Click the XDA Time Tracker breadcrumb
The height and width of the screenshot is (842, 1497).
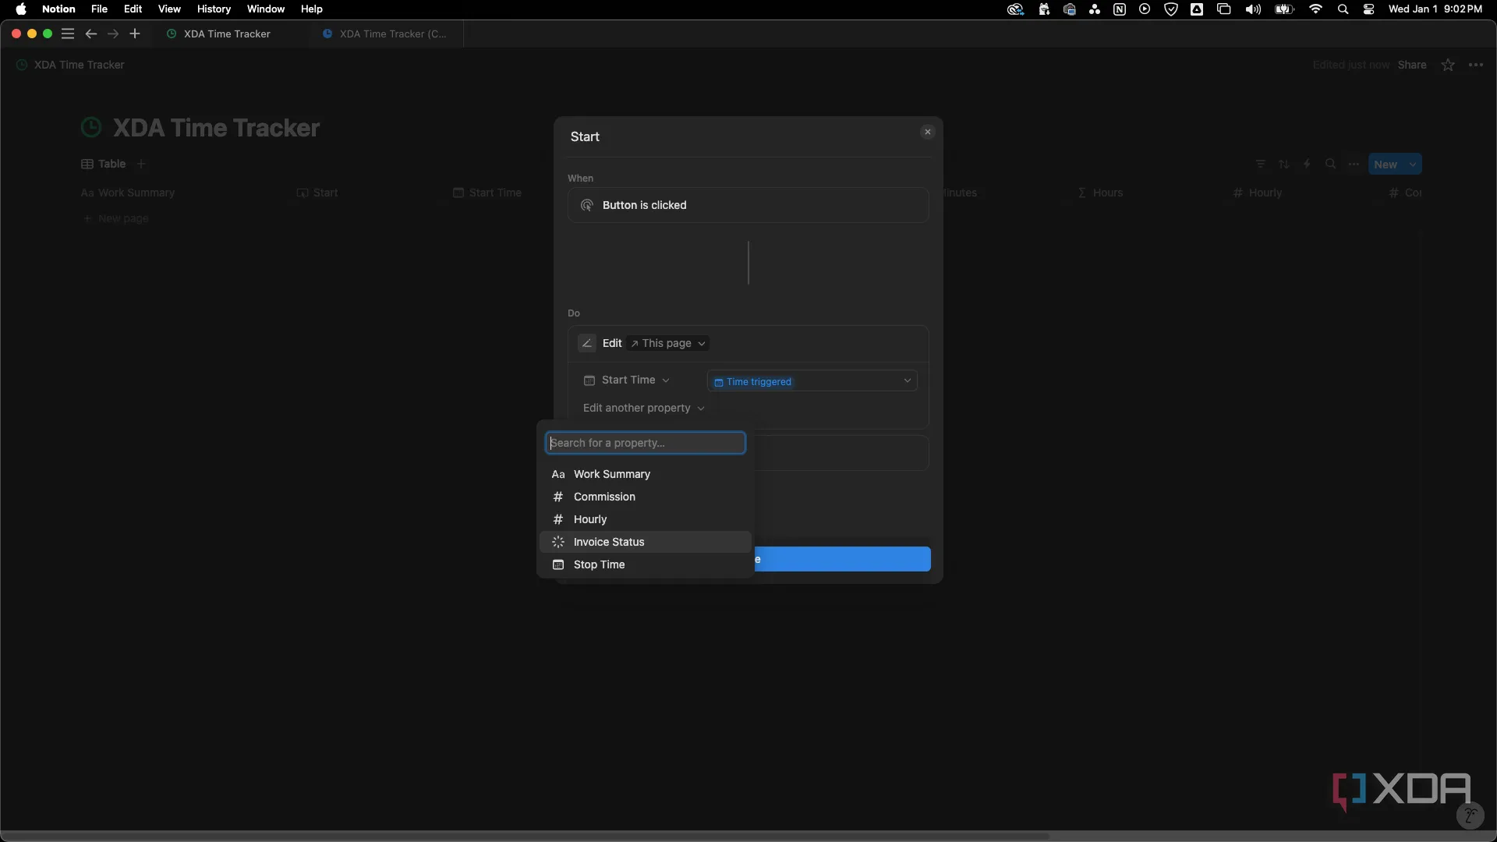(x=71, y=65)
